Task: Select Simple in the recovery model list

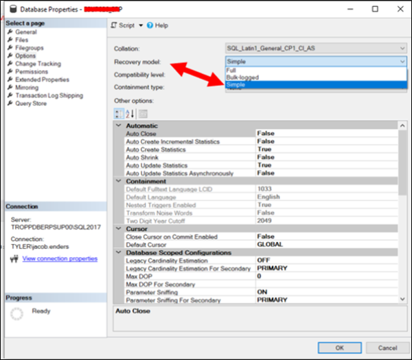Action: (x=236, y=84)
